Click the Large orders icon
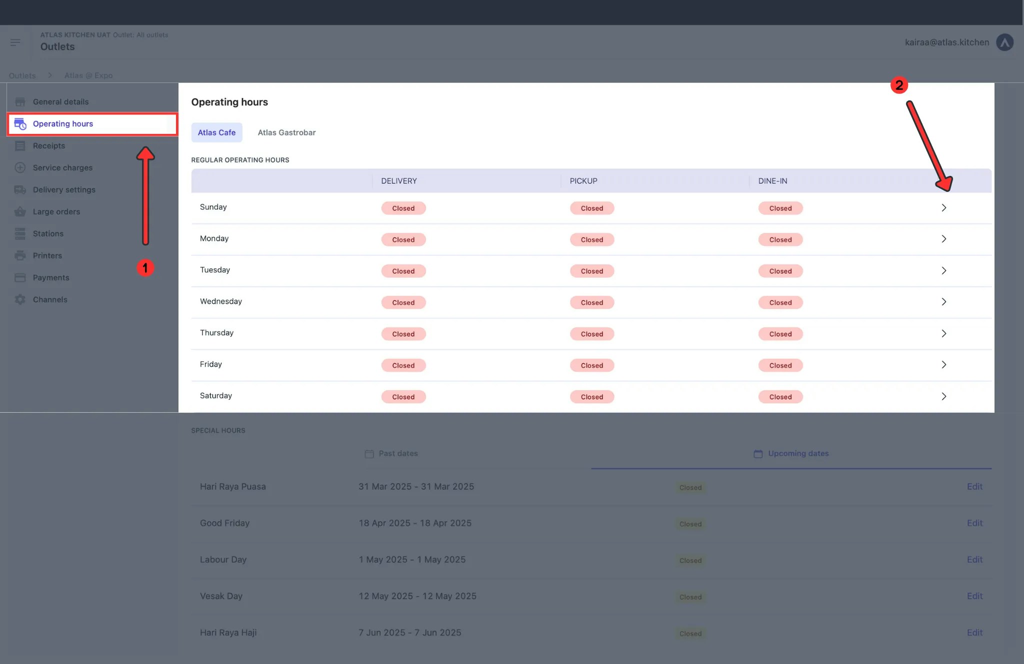Image resolution: width=1024 pixels, height=664 pixels. click(20, 211)
